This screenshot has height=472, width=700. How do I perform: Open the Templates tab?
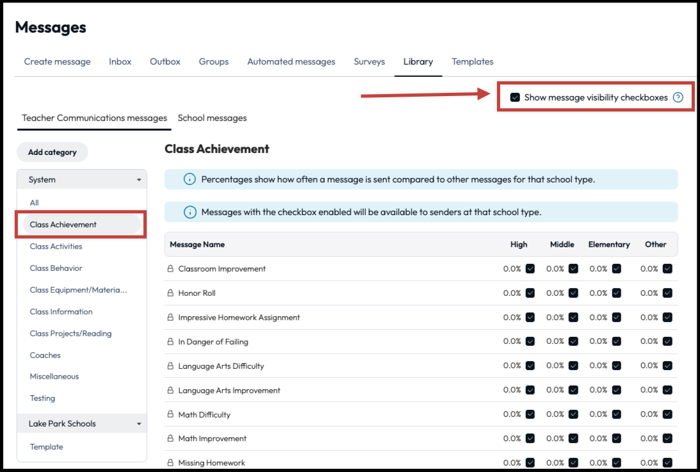coord(472,62)
